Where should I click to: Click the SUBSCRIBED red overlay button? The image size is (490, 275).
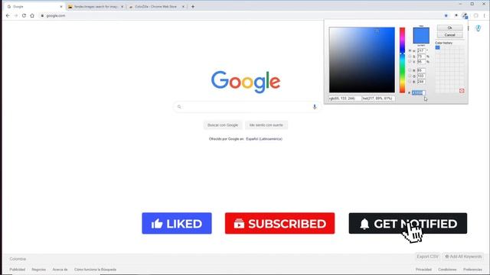pyautogui.click(x=279, y=223)
